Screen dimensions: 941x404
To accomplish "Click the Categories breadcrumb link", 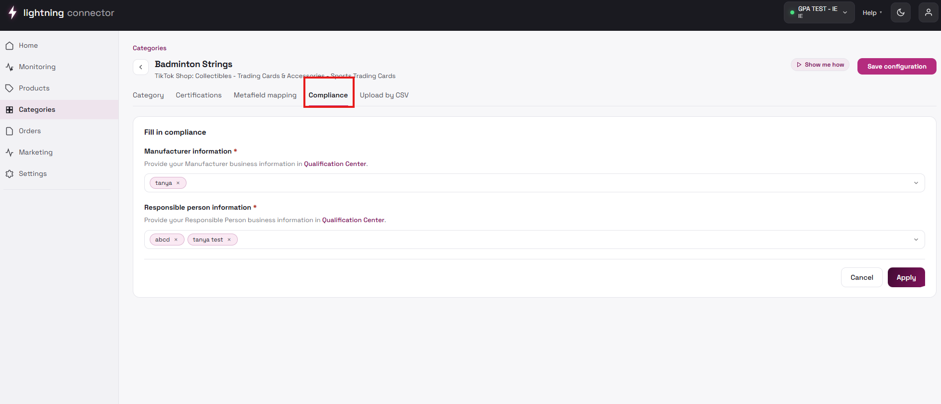I will (150, 48).
